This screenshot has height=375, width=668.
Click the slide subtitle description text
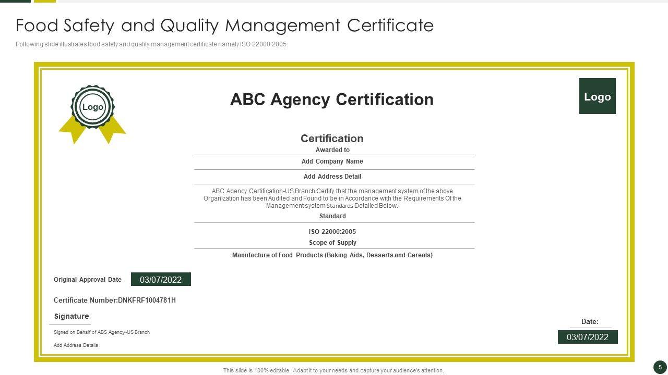tap(151, 44)
